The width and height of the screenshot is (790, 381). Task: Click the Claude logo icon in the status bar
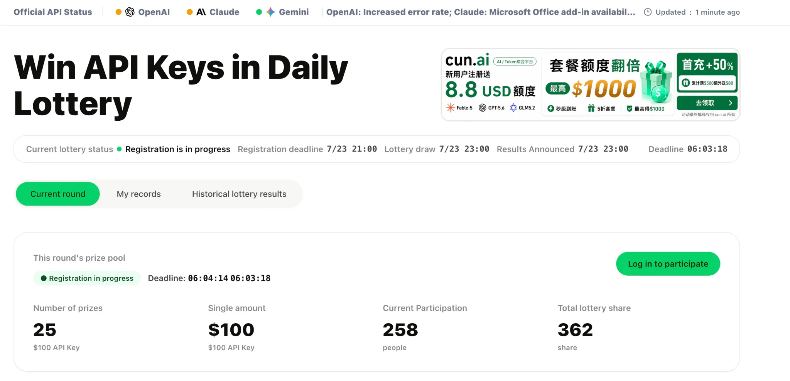tap(201, 12)
